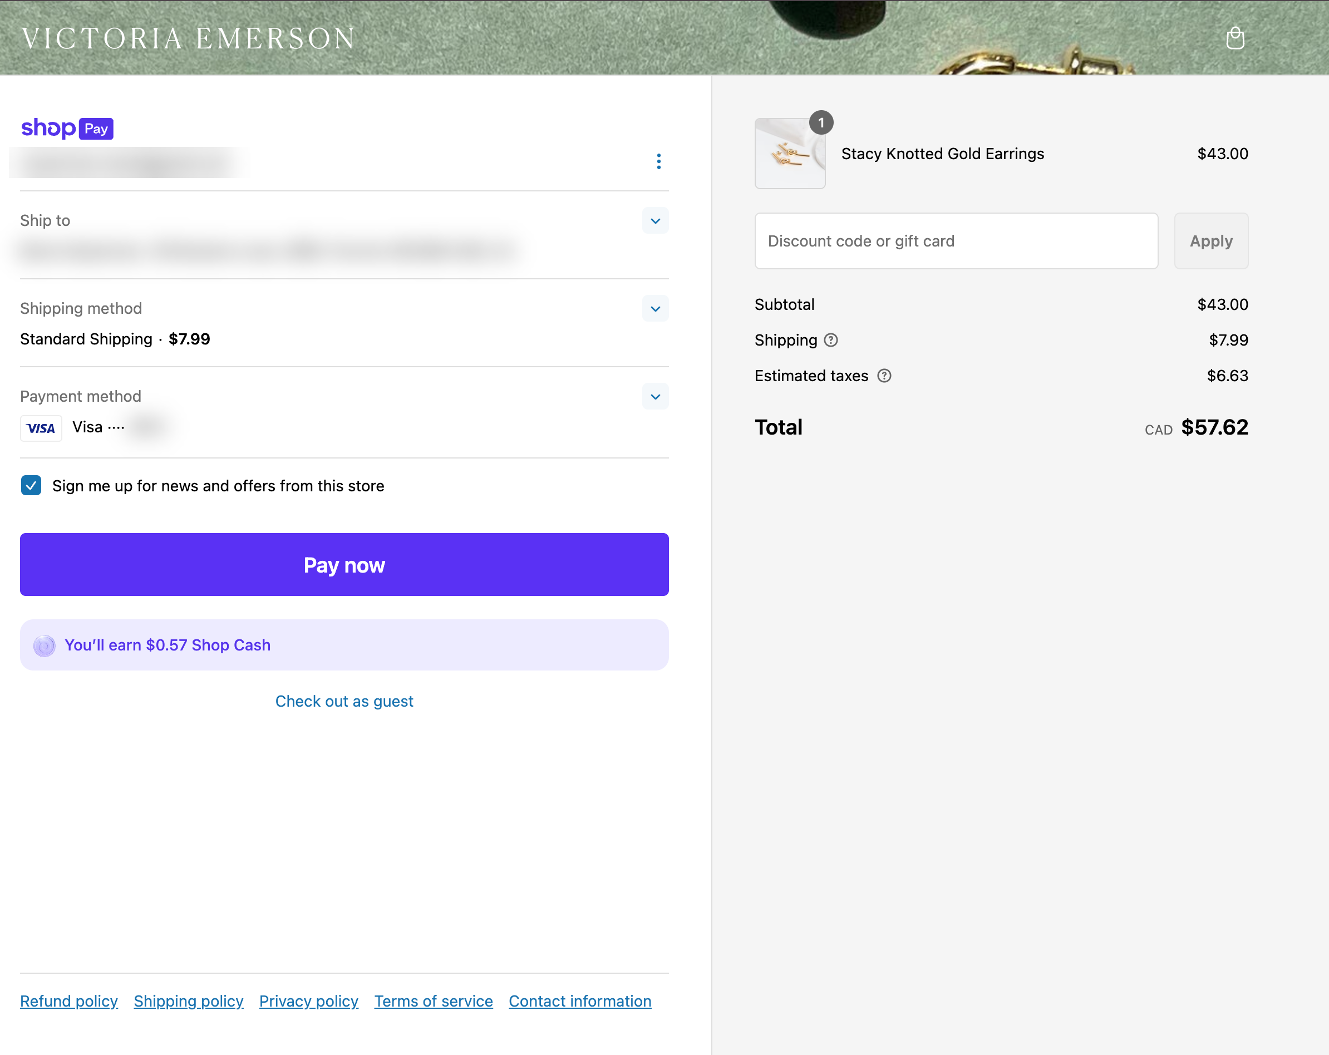Click the Estimated taxes help icon

(x=884, y=376)
